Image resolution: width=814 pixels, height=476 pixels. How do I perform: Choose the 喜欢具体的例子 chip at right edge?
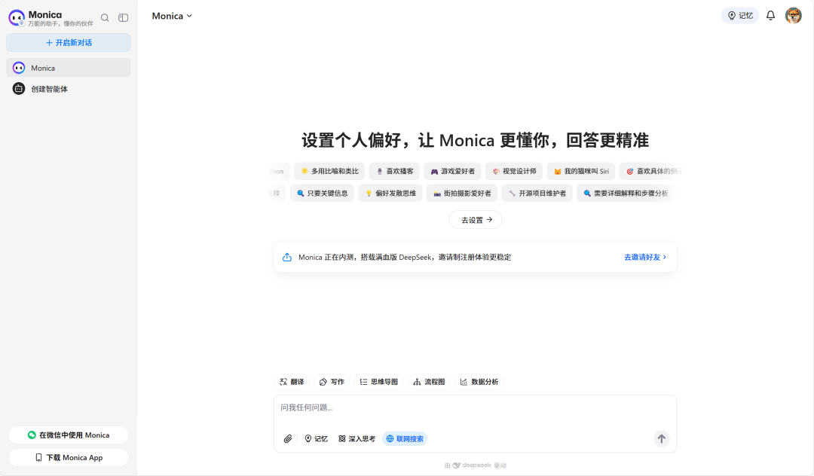[x=653, y=171]
